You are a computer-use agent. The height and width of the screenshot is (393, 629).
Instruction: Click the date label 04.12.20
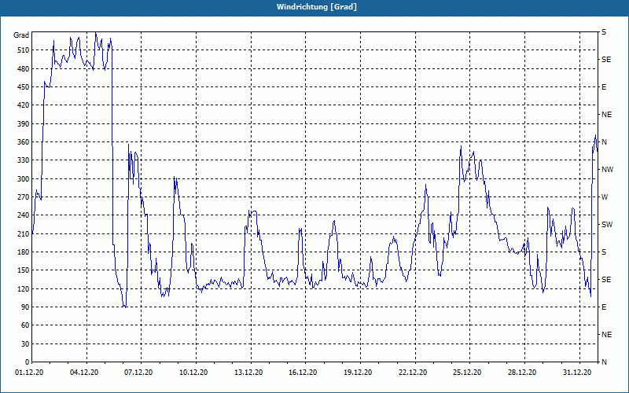point(84,373)
